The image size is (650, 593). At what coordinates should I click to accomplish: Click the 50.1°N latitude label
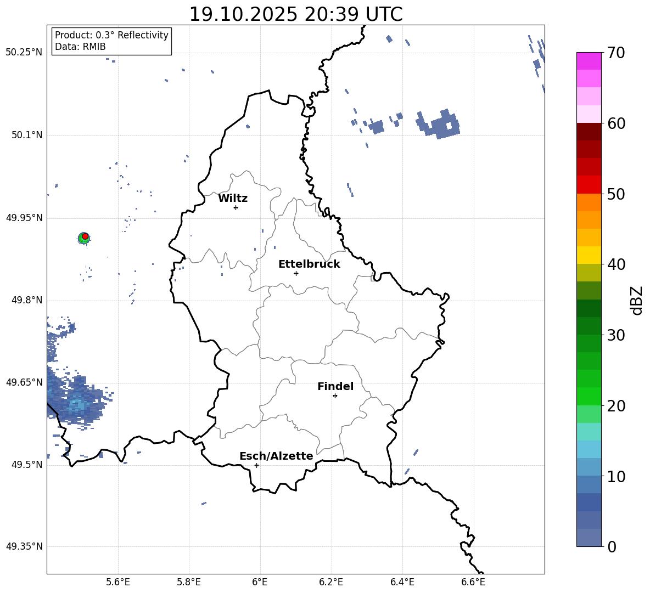[27, 135]
